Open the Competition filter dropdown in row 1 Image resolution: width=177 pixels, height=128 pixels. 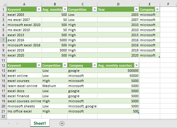(x=95, y=10)
